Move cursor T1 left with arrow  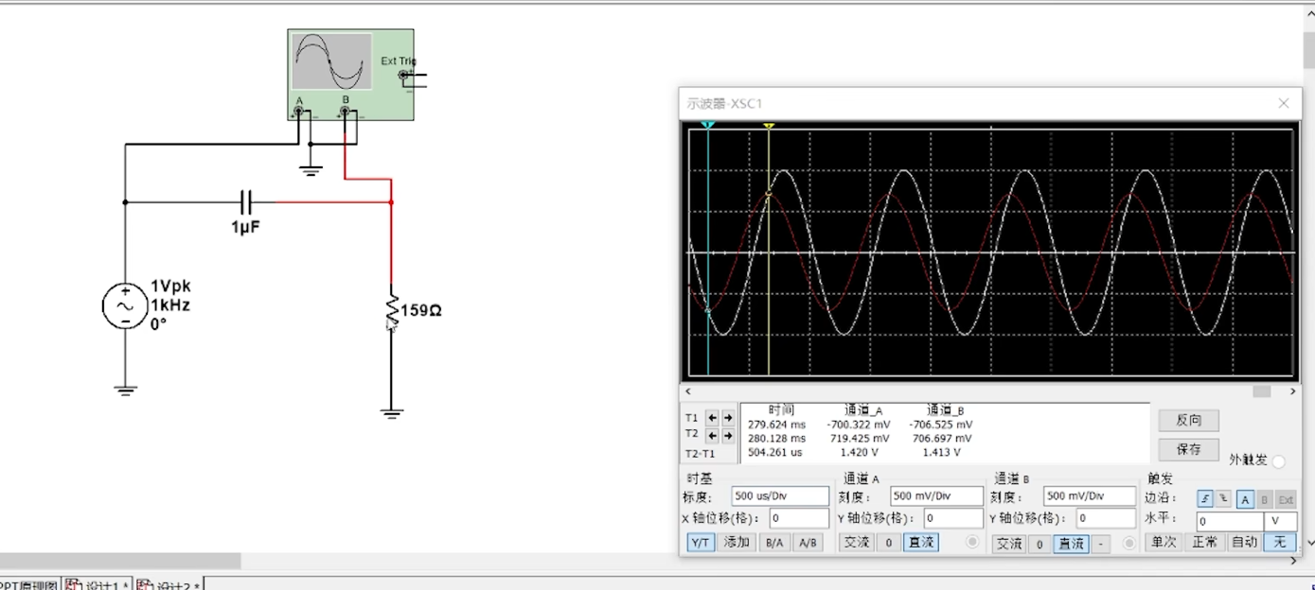point(712,417)
